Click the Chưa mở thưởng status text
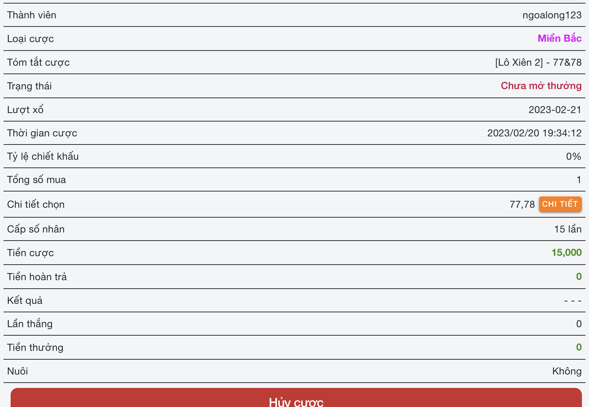Viewport: 589px width, 407px height. pos(541,86)
